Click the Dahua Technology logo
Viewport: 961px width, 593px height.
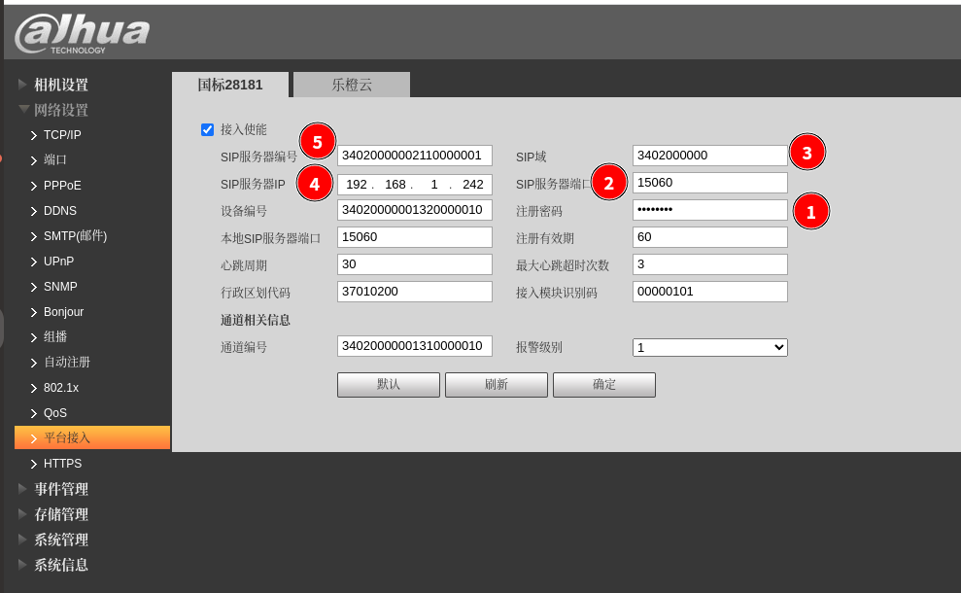82,33
